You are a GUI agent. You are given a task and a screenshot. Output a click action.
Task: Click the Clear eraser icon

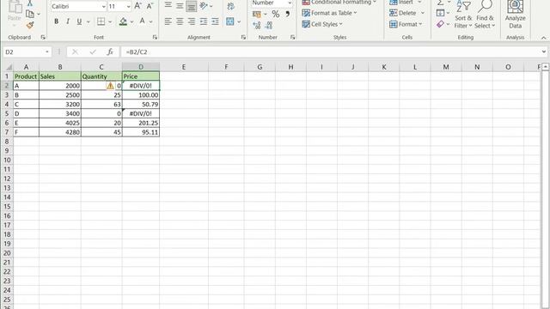(440, 24)
